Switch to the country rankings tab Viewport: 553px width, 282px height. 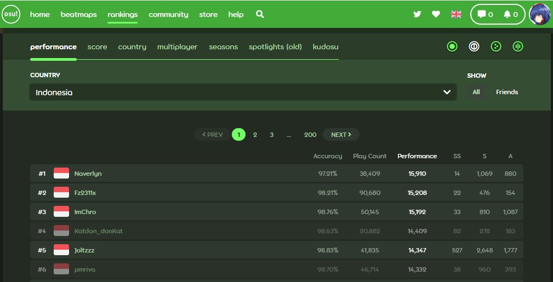tap(132, 47)
